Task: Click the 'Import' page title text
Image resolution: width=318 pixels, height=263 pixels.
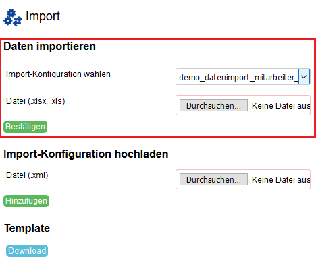Action: pos(43,16)
